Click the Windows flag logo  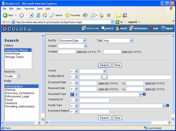click(171, 9)
